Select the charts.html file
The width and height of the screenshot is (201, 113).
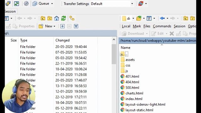(x=132, y=93)
